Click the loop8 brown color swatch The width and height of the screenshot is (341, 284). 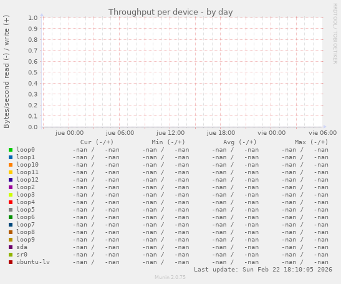[x=11, y=232]
